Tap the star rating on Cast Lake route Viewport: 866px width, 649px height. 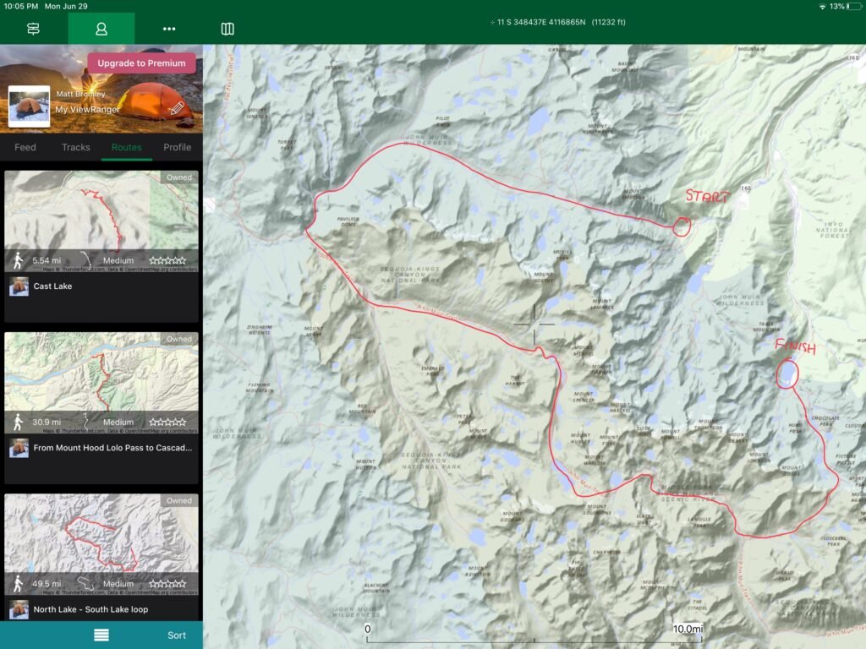167,260
